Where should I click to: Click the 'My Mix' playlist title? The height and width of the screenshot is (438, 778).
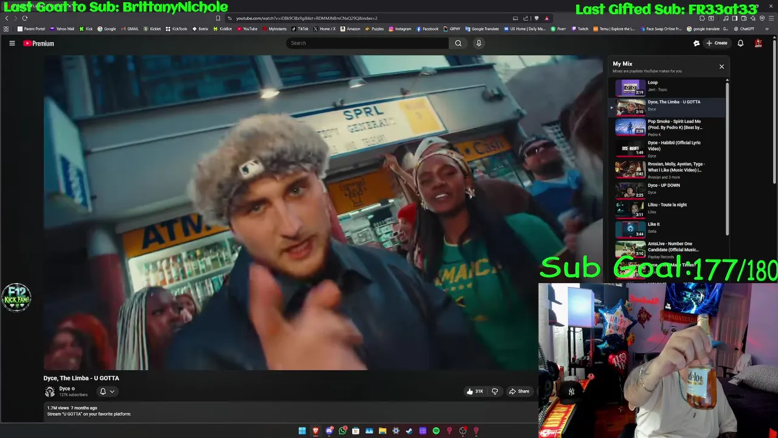tap(622, 64)
